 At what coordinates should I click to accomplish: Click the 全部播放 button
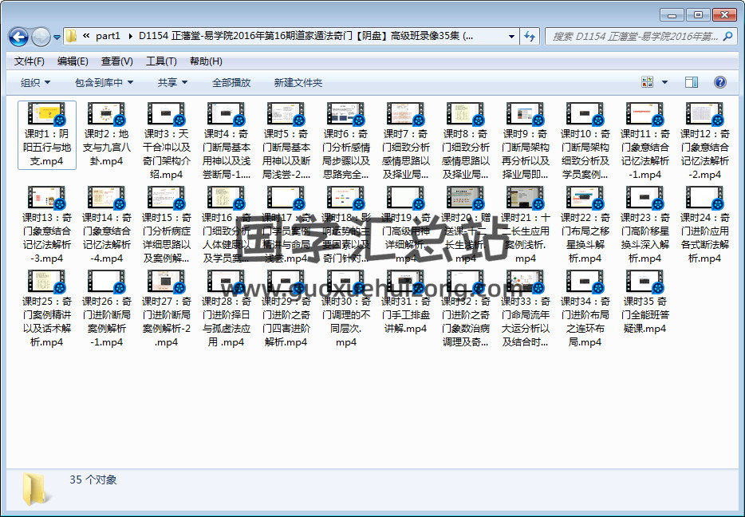(x=231, y=82)
